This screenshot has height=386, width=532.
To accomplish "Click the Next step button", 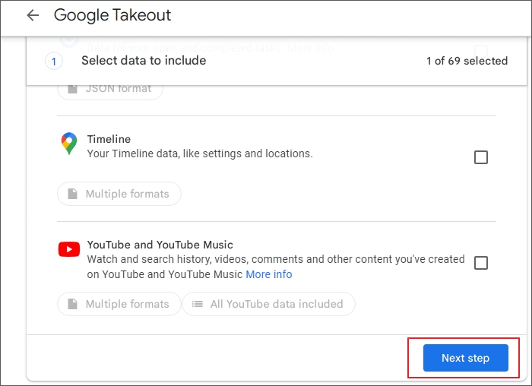I will pyautogui.click(x=465, y=358).
